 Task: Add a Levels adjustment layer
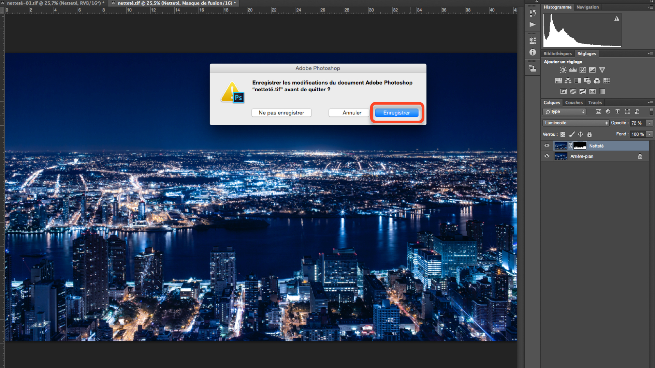[573, 70]
